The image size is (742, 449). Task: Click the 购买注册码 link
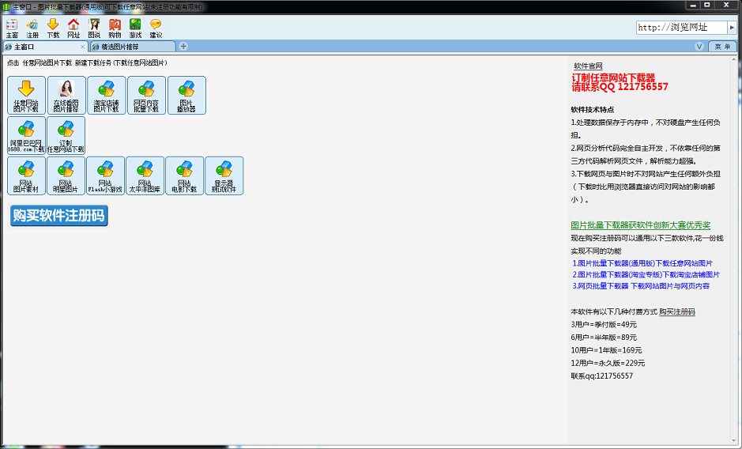[x=677, y=311]
